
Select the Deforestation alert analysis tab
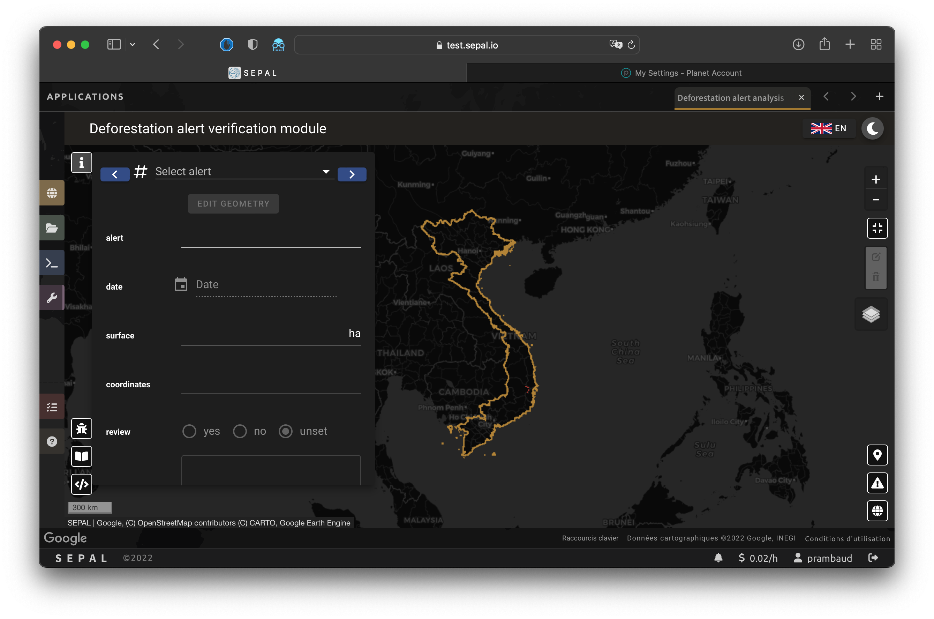click(x=730, y=98)
